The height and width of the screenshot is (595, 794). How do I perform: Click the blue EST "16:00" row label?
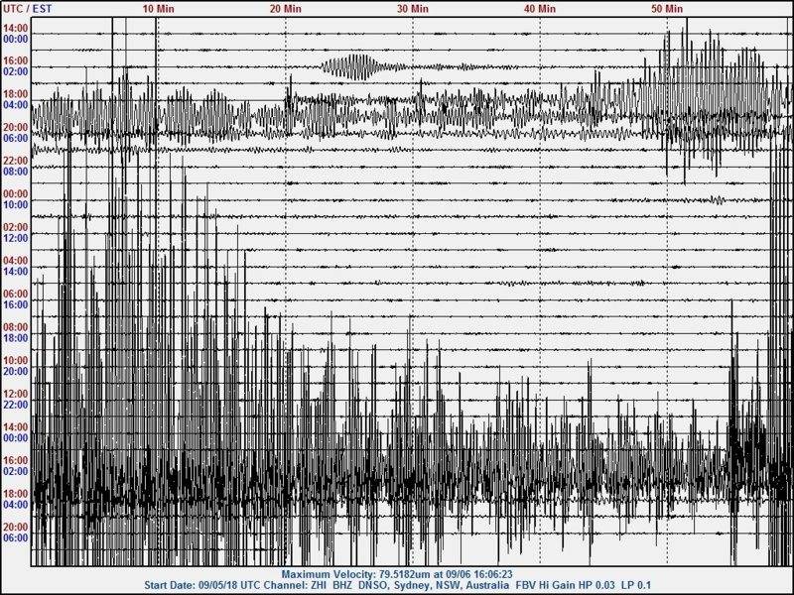tap(16, 305)
